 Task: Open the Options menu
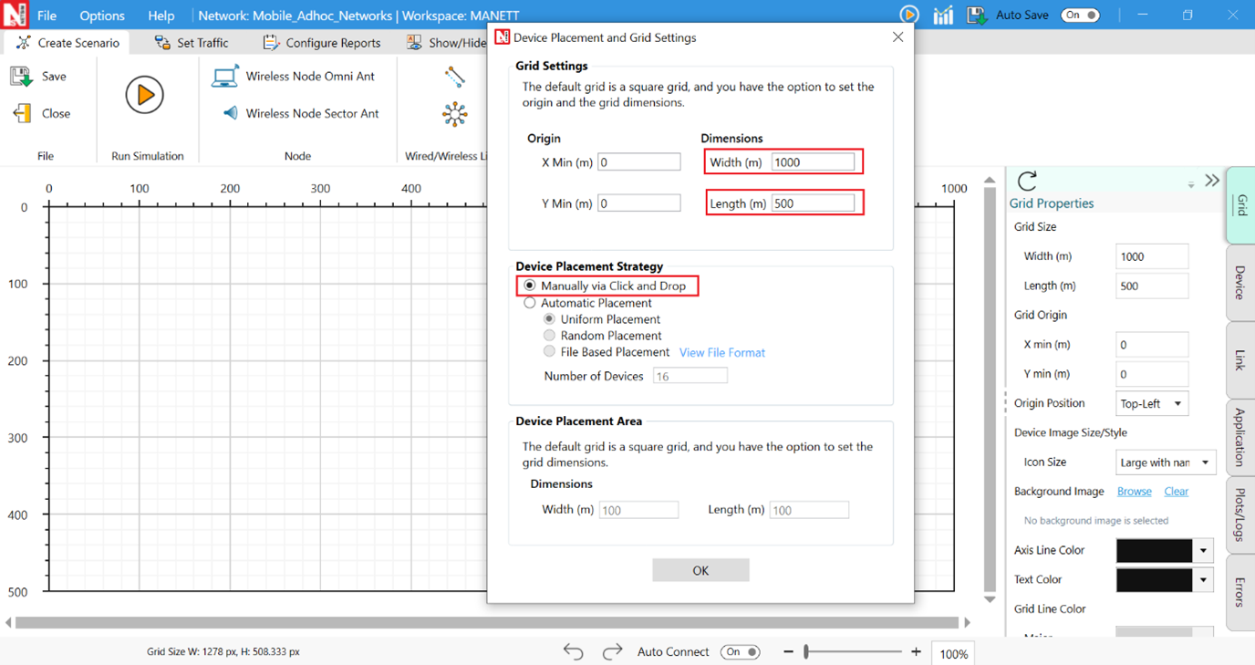point(102,16)
